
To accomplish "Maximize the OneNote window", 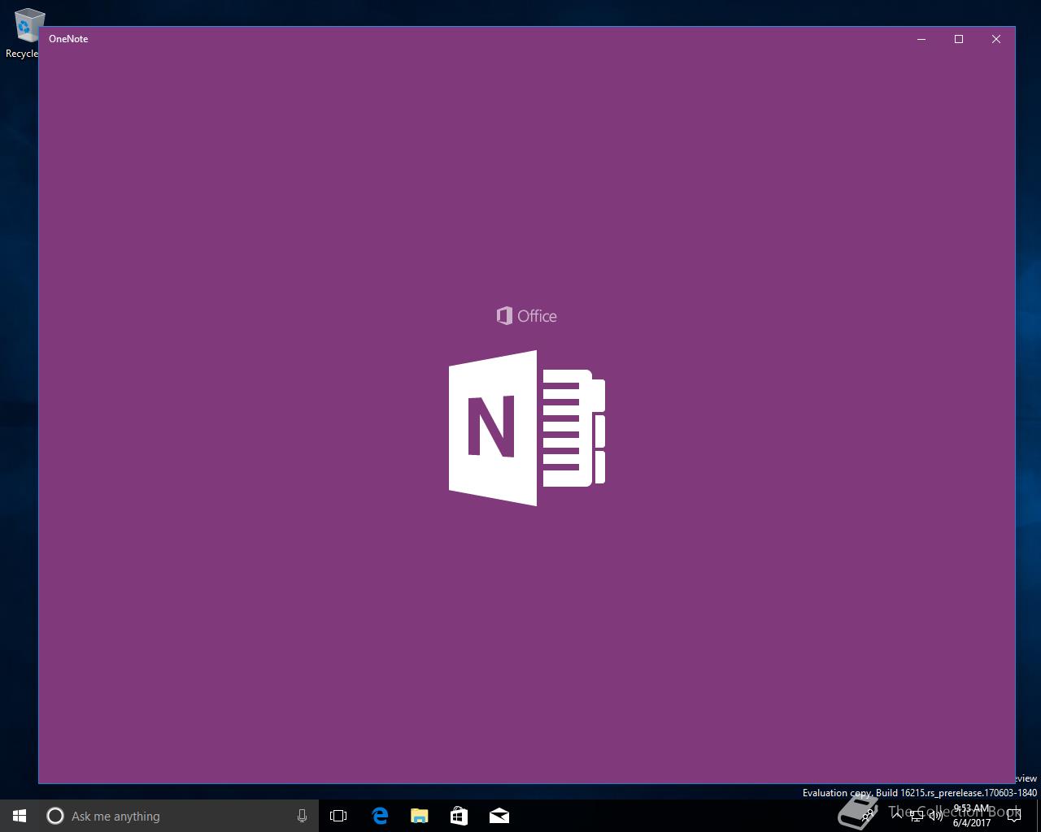I will (x=959, y=39).
